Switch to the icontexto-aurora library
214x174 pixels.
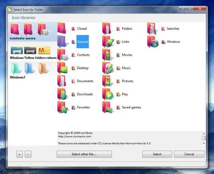point(32,31)
